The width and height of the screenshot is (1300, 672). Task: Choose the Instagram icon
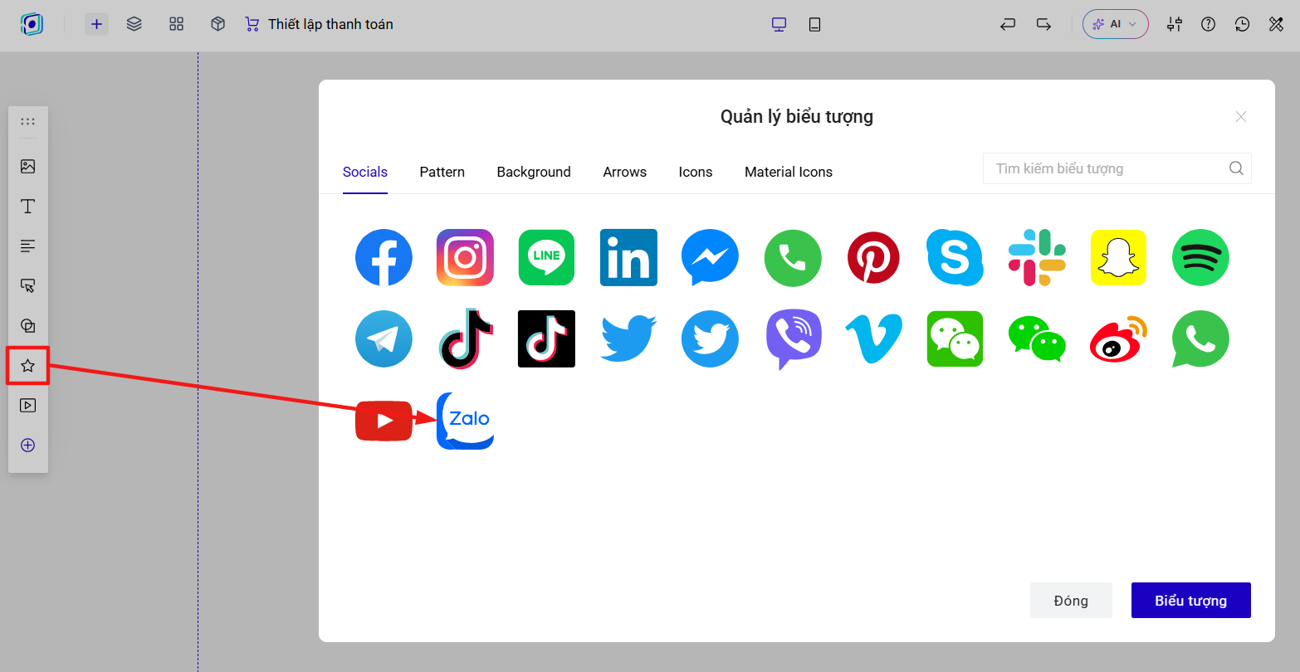pyautogui.click(x=465, y=257)
